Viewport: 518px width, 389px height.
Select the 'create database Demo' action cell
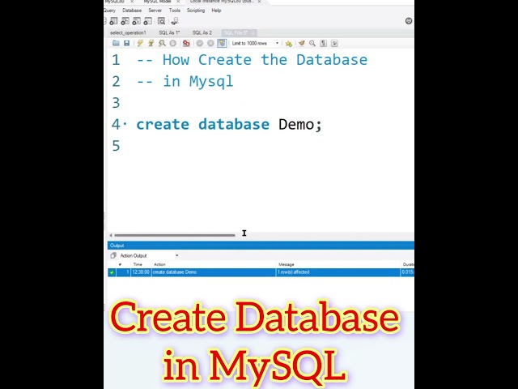(x=214, y=272)
